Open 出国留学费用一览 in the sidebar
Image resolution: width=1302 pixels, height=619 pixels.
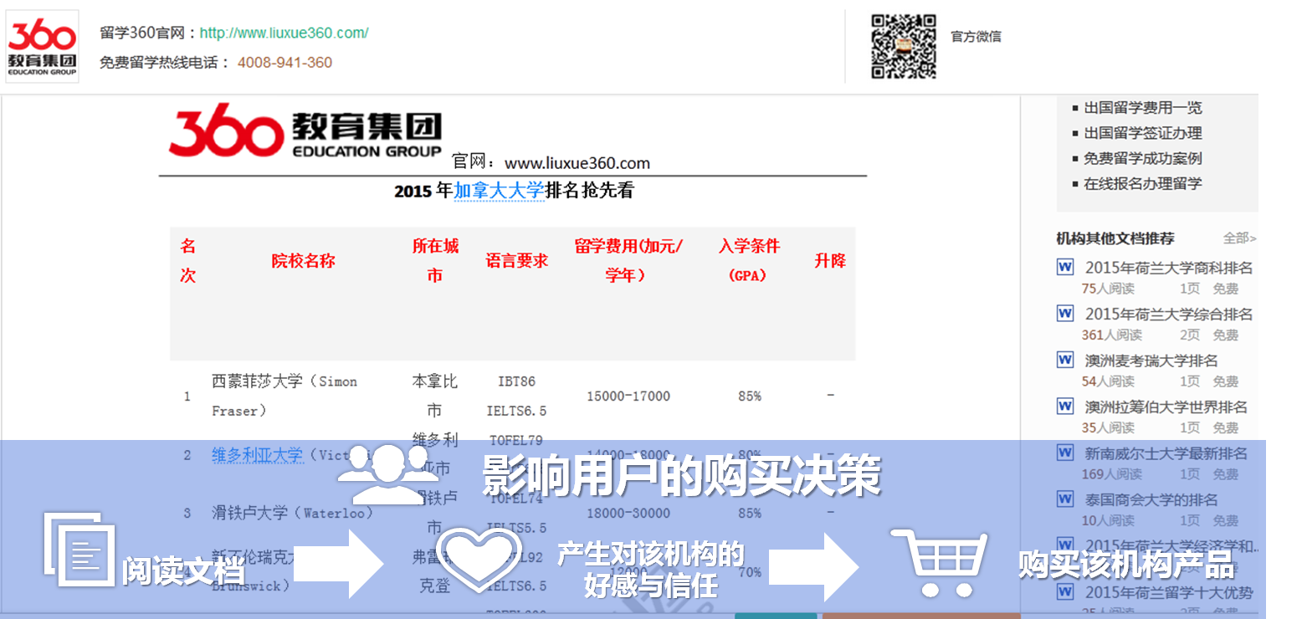[x=1143, y=108]
